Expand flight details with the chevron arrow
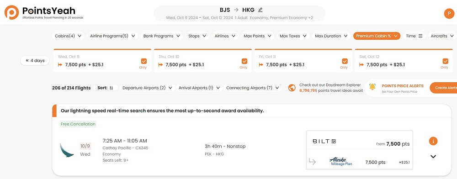 coord(433,157)
